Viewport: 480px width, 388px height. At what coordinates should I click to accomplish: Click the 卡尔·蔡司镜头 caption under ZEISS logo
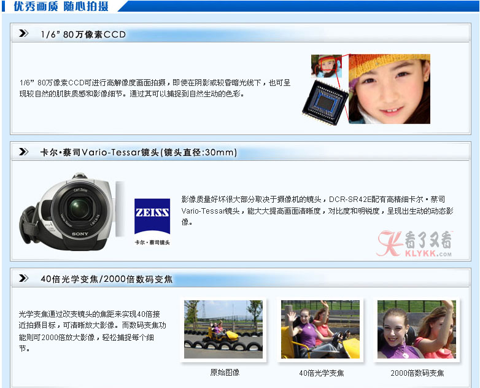click(x=152, y=243)
